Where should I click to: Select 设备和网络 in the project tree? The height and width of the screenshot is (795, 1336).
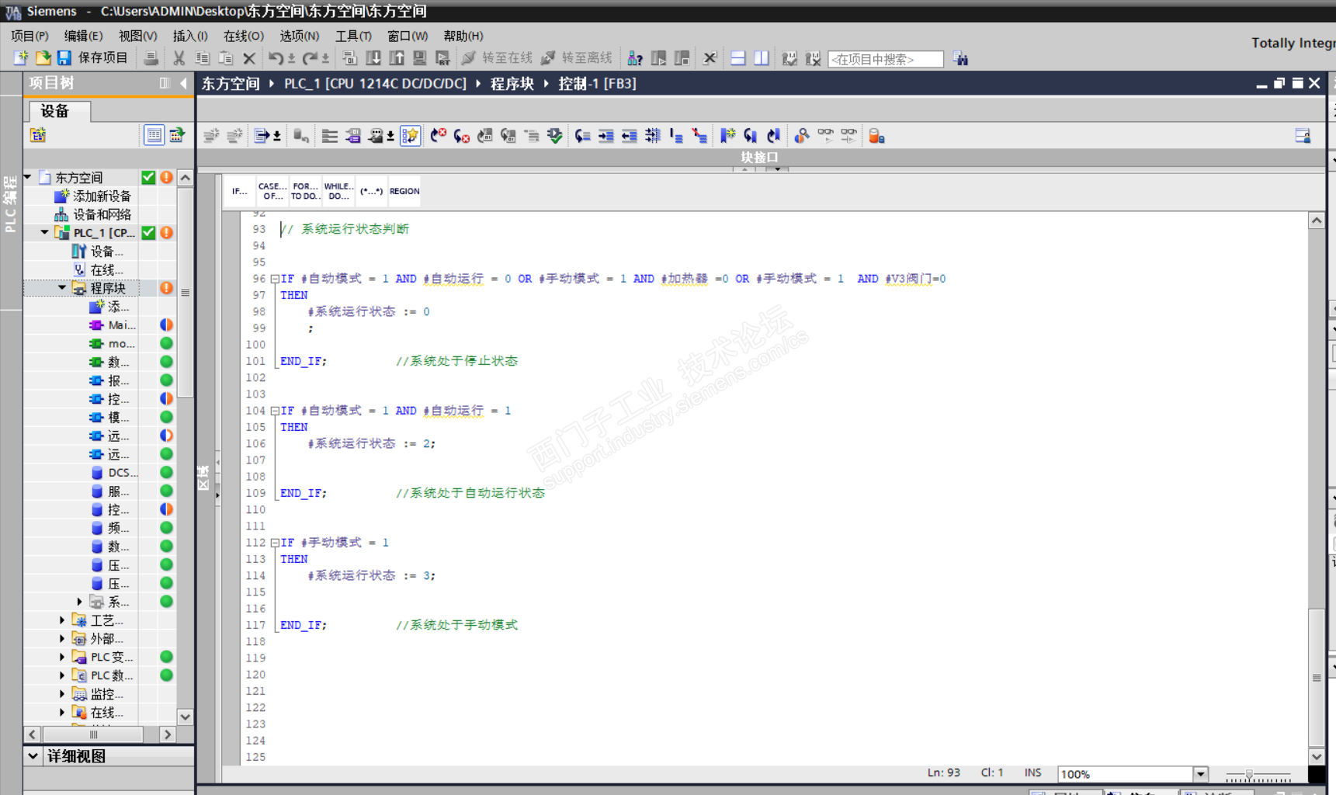click(102, 214)
